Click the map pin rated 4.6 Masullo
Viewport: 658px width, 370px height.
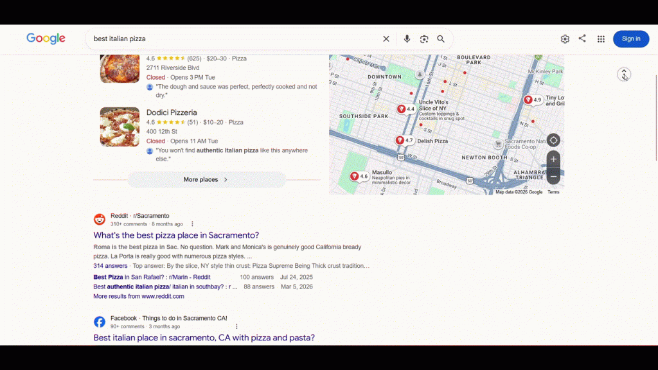coord(355,176)
